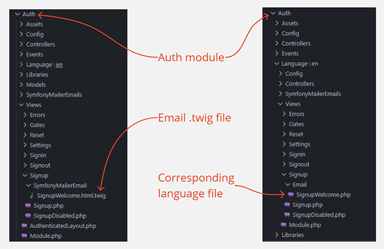
Task: Click PHP icon of right Module.php
Action: pos(284,224)
